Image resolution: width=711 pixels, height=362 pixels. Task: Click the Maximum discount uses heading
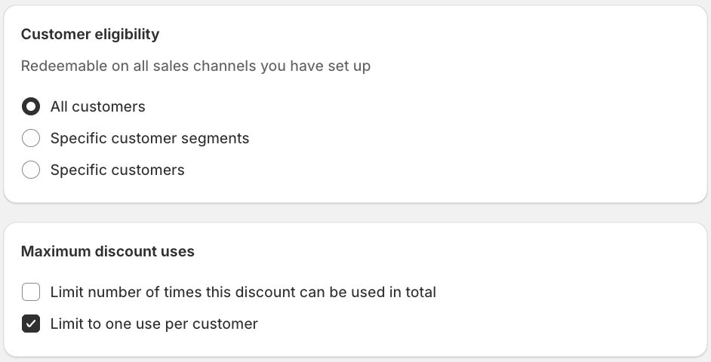pos(107,252)
